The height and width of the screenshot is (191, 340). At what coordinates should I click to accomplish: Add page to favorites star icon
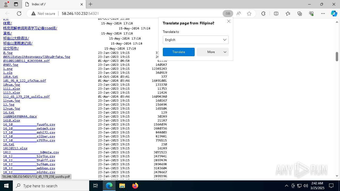tap(249, 14)
